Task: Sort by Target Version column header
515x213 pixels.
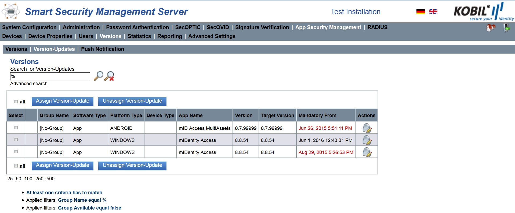Action: coord(278,115)
